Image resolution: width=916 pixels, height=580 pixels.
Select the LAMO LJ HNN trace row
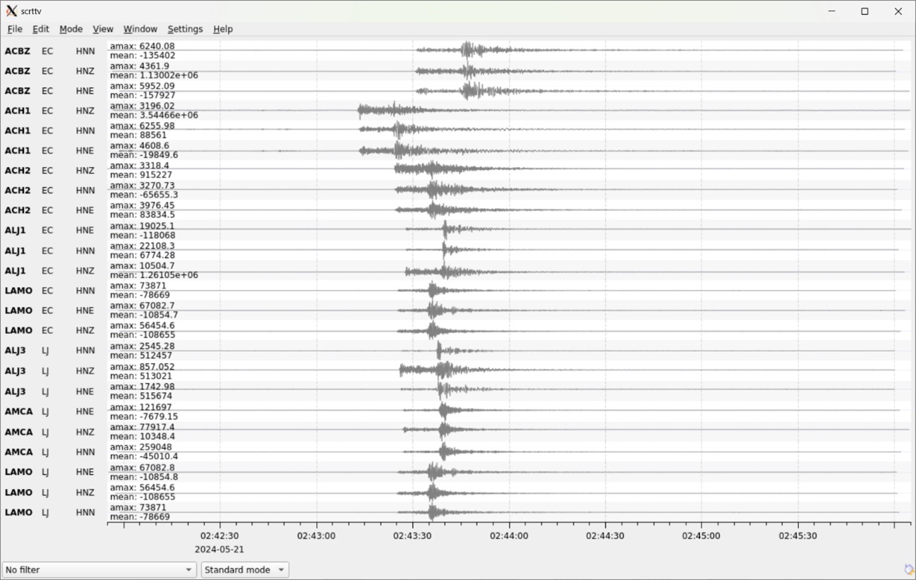pos(457,512)
